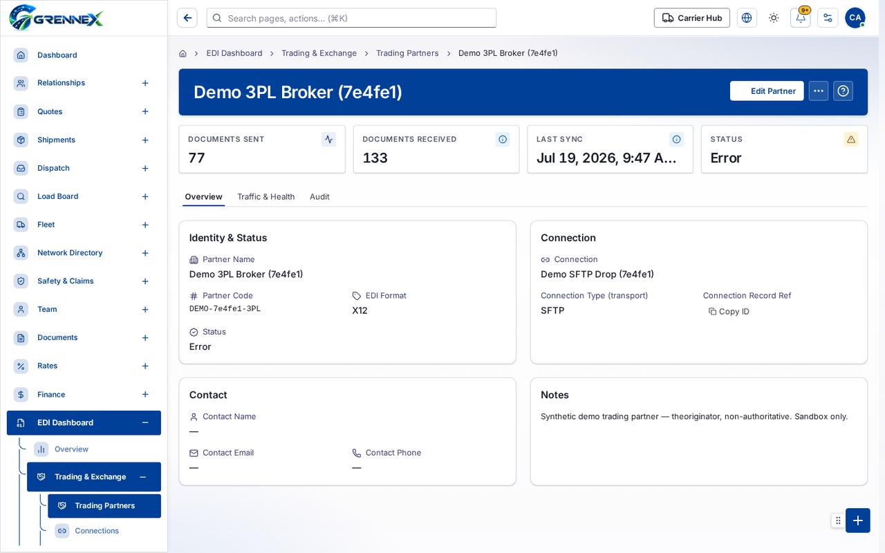
Task: Click the EDI Dashboard breadcrumb link
Action: pyautogui.click(x=234, y=53)
